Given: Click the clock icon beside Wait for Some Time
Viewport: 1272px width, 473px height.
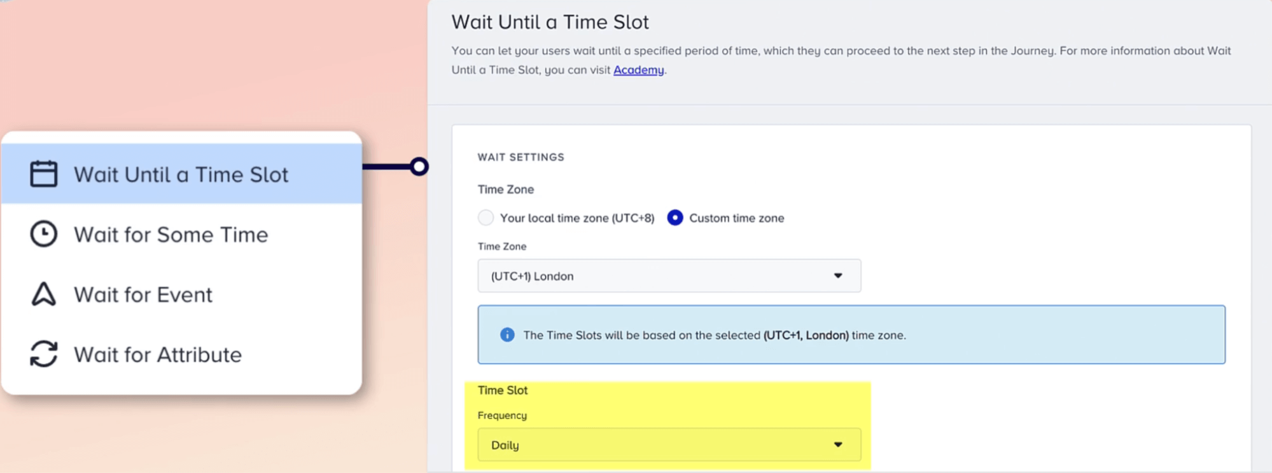Looking at the screenshot, I should pos(42,233).
